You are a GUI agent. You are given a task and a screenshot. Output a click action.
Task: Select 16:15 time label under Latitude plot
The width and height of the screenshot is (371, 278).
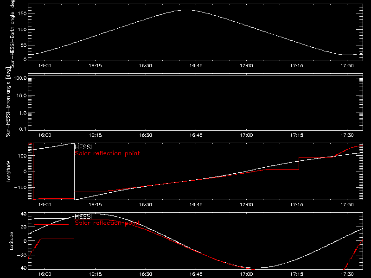coord(95,274)
